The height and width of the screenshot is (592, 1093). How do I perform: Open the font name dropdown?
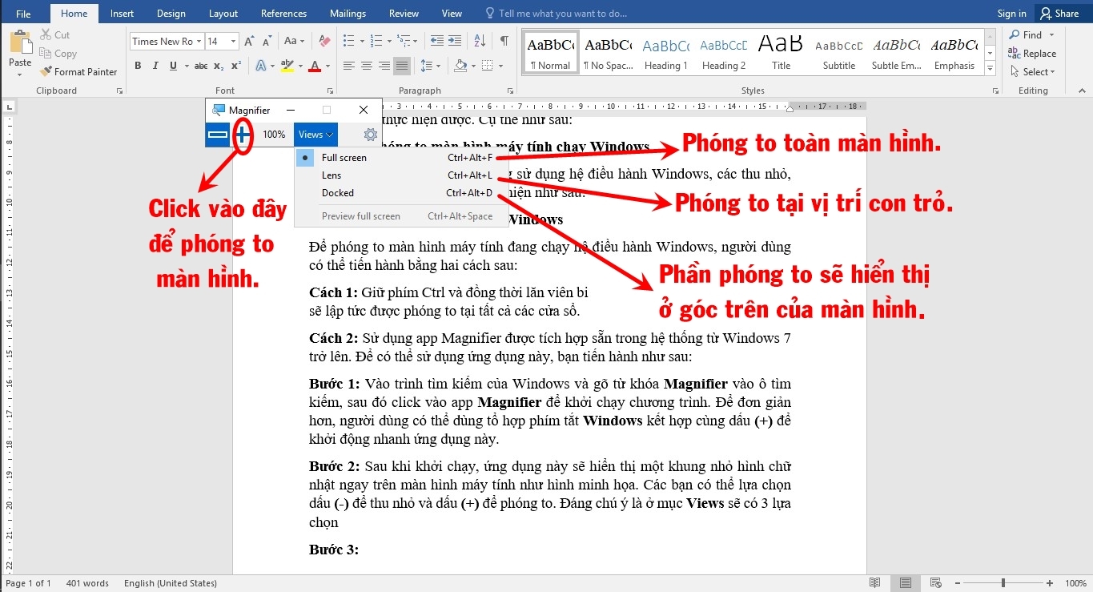point(199,41)
